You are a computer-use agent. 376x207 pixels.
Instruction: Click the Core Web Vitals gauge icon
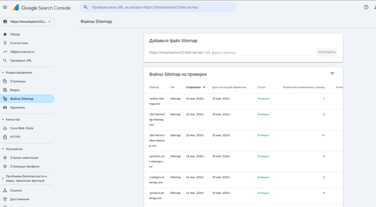5,128
